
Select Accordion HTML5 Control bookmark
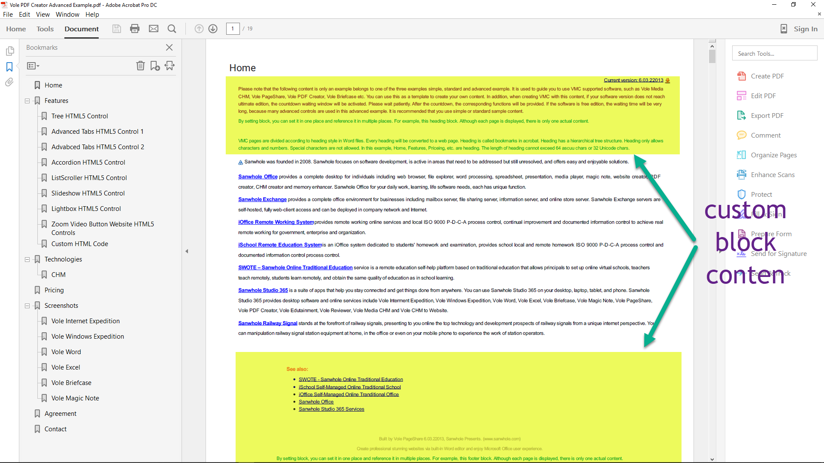click(88, 162)
